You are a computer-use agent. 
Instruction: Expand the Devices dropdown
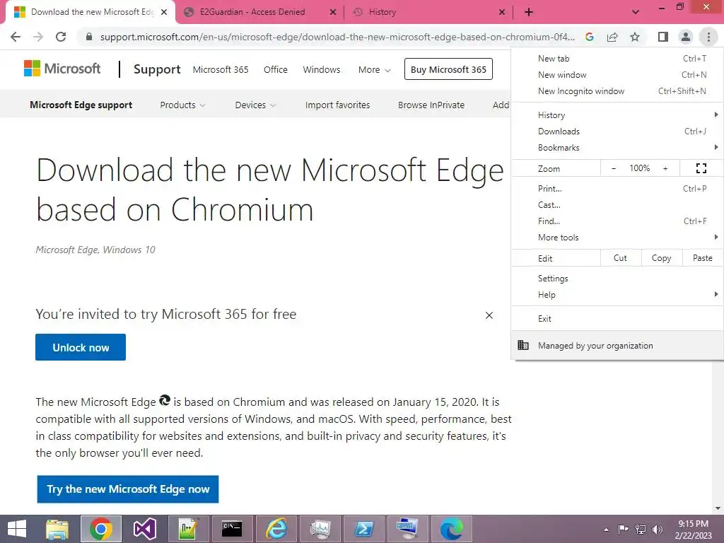click(x=255, y=105)
